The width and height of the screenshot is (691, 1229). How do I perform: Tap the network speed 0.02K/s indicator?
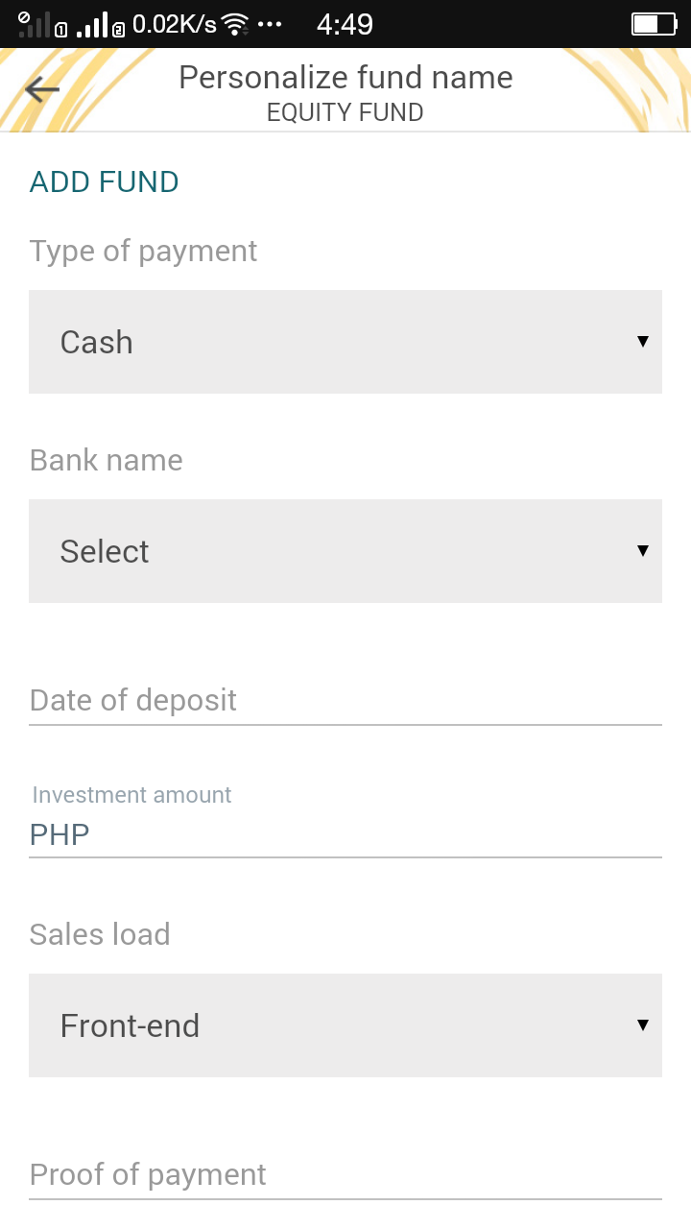tap(175, 24)
